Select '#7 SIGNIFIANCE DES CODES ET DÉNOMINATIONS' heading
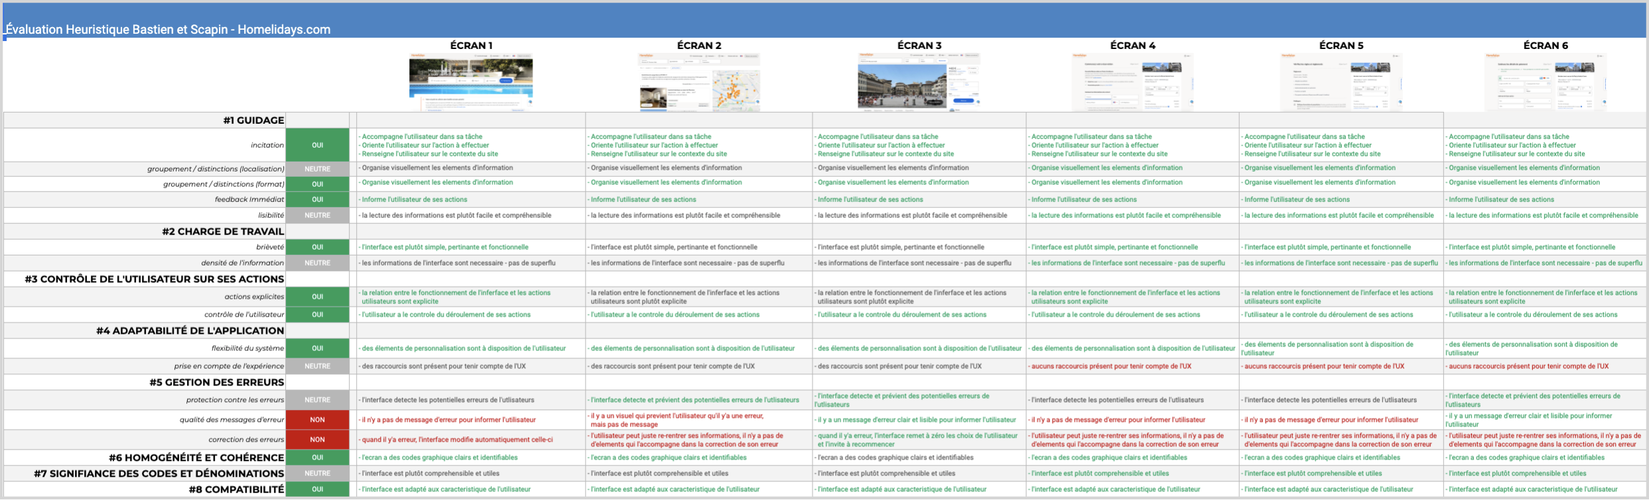1649x500 pixels. click(159, 474)
